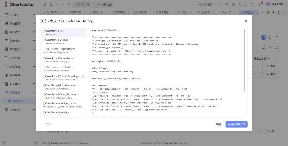Select the {{ ClassName }}.cs file
The image size is (288, 146).
[x=63, y=33]
